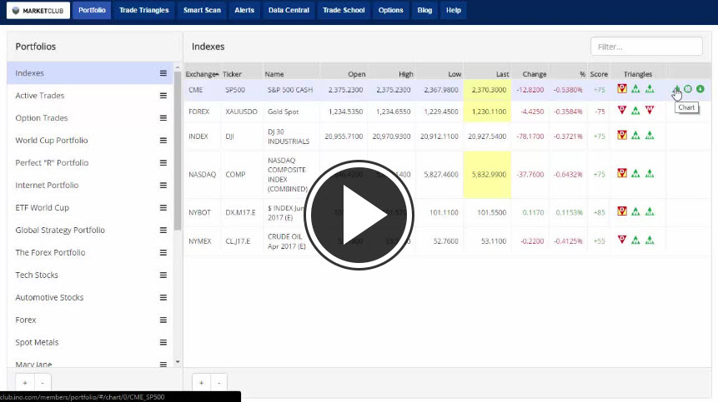Open the hamburger menu for Active Trades
The width and height of the screenshot is (718, 402).
pos(163,96)
